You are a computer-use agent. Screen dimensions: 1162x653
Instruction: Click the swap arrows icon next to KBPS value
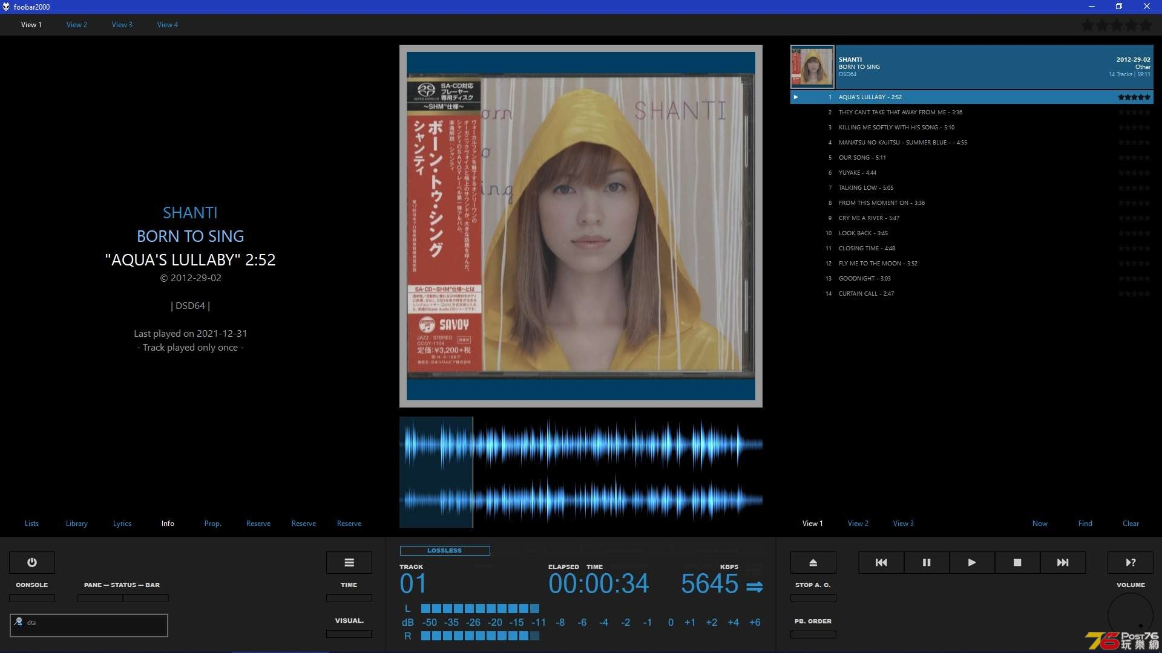pos(754,586)
